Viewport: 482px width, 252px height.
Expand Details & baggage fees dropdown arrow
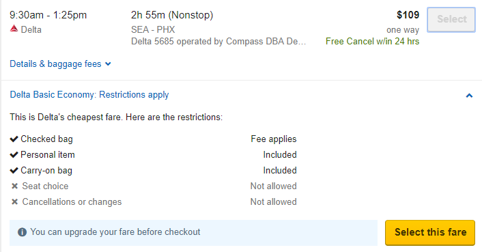point(108,64)
